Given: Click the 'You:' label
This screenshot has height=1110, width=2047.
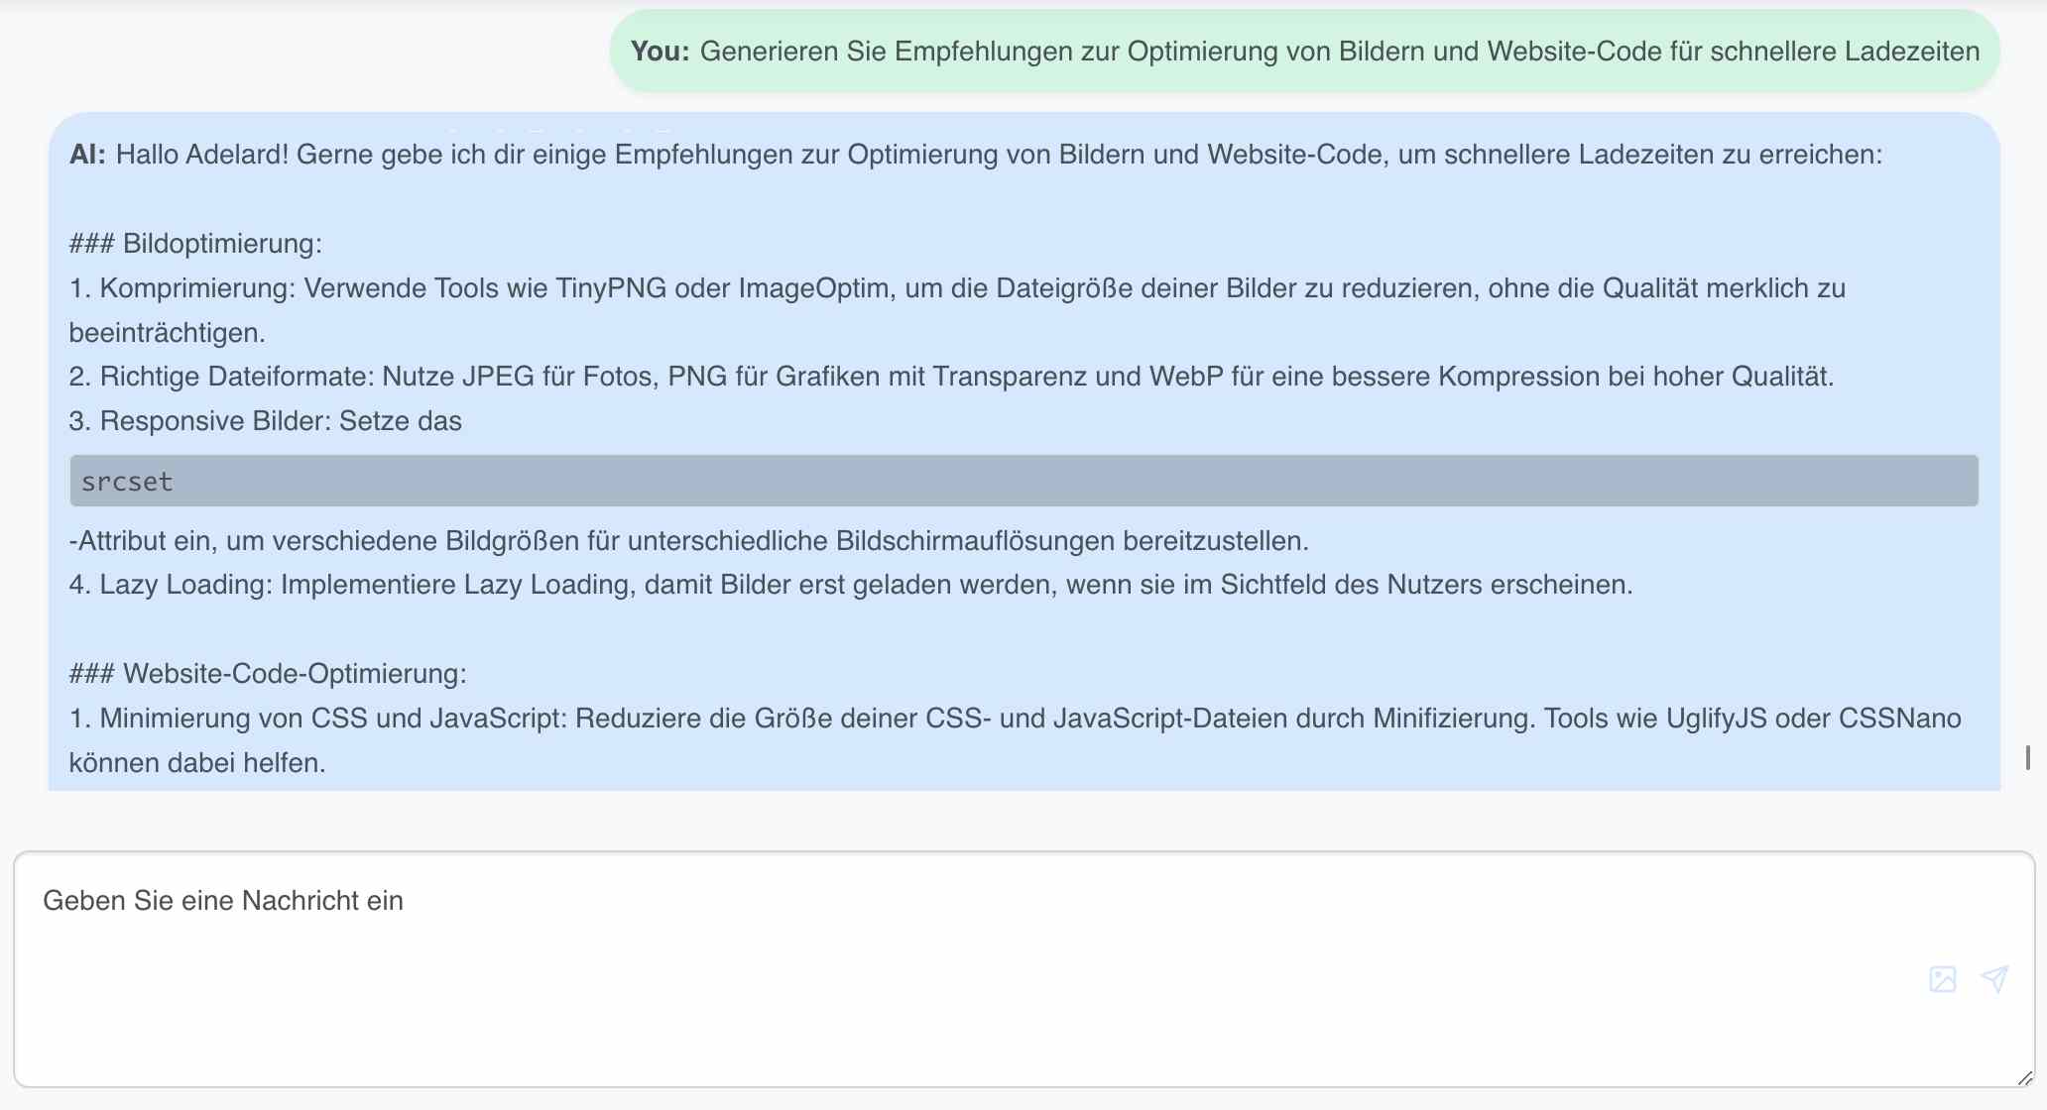Looking at the screenshot, I should point(660,52).
